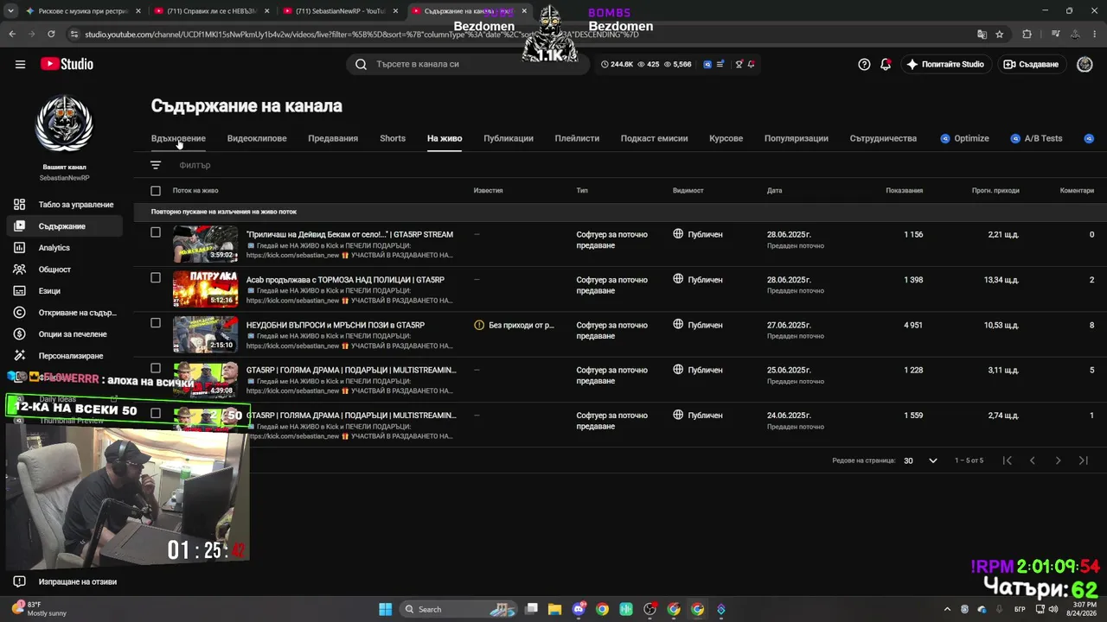Open visibility options for the 28.06 Бекам stream

tap(698, 234)
